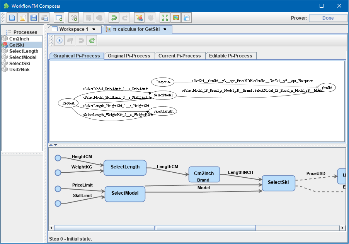349x244 pixels.
Task: Open an existing workflow file
Action: click(22, 17)
